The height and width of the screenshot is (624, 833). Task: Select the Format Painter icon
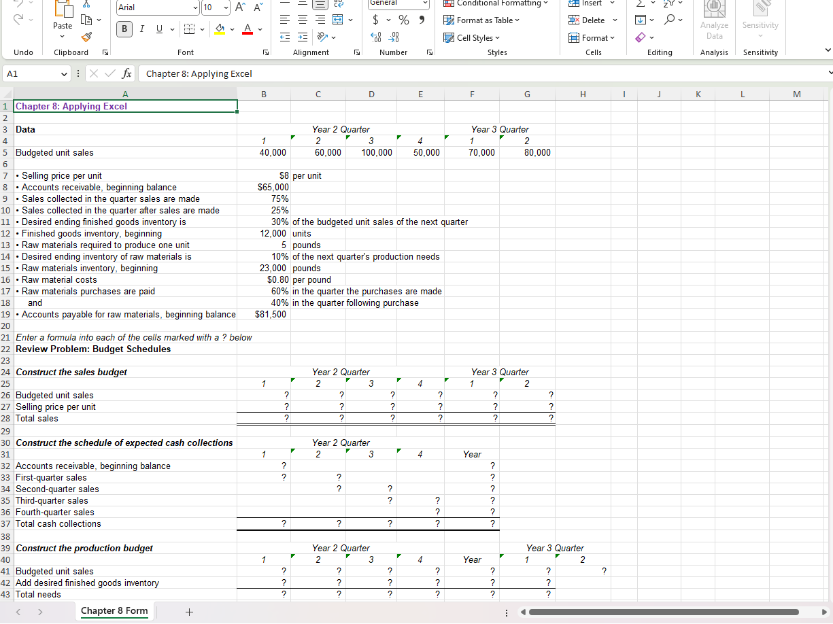[x=86, y=37]
